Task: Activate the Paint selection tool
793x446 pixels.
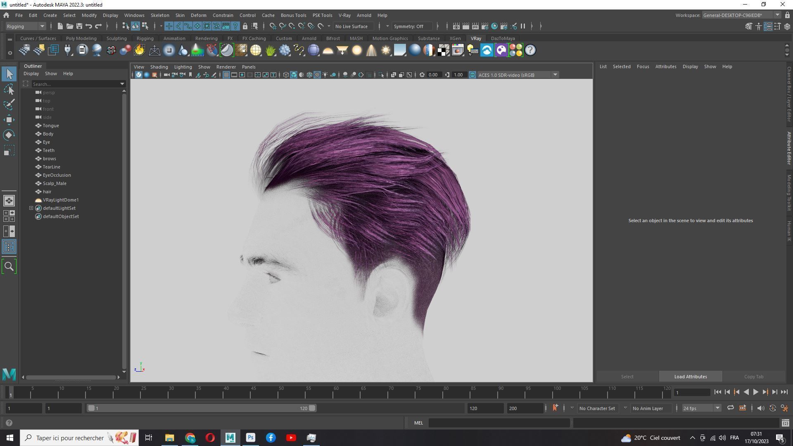Action: coord(9,104)
